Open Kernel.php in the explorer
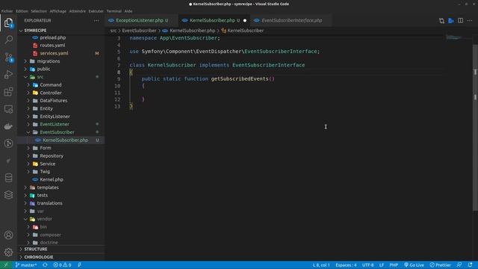 [x=61, y=179]
